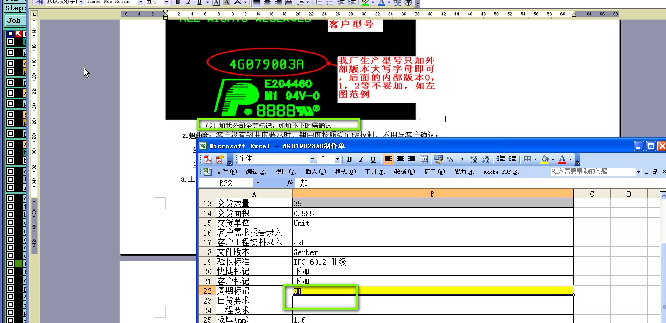This screenshot has height=323, width=666.
Task: Click Increase Decimal in Excel toolbar
Action: (474, 159)
